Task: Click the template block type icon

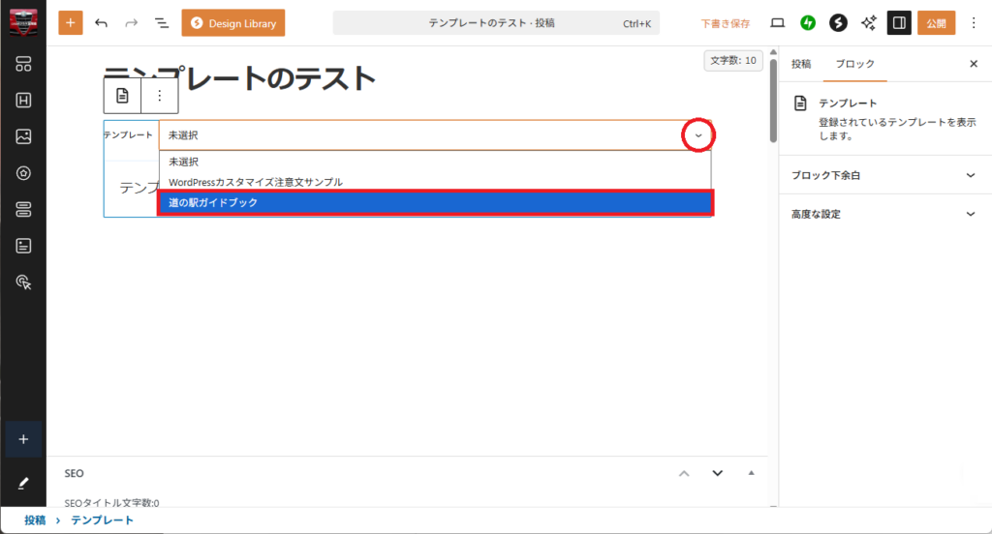Action: tap(122, 96)
